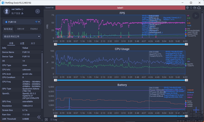
Task: Click right handle of CPU Usage range slider
Action: (x=186, y=80)
